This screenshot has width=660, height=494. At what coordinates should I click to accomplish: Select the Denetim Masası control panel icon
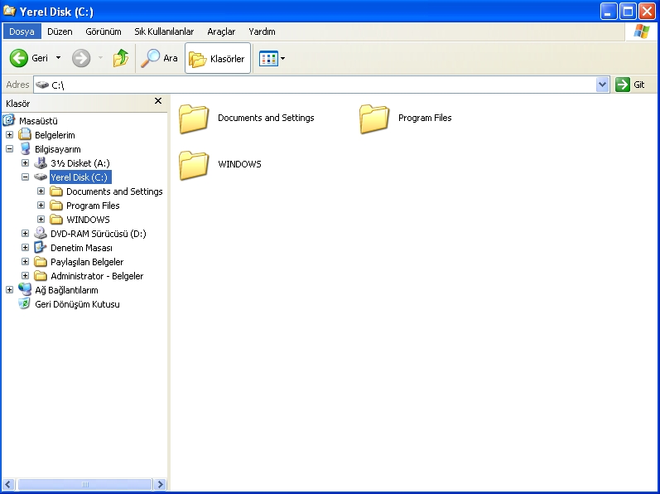(40, 247)
